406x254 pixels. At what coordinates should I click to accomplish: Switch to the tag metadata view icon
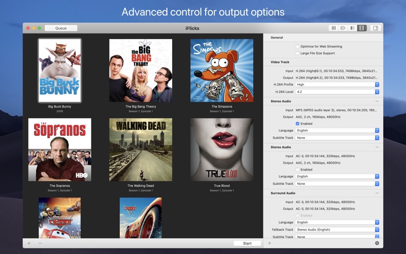343,28
